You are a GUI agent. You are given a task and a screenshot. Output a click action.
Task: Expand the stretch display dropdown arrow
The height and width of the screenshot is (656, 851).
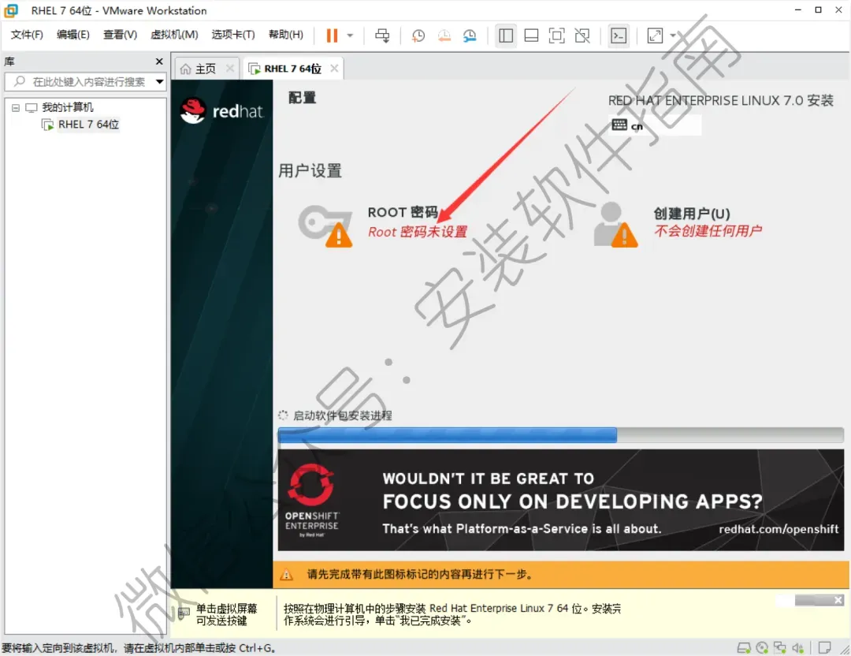673,35
